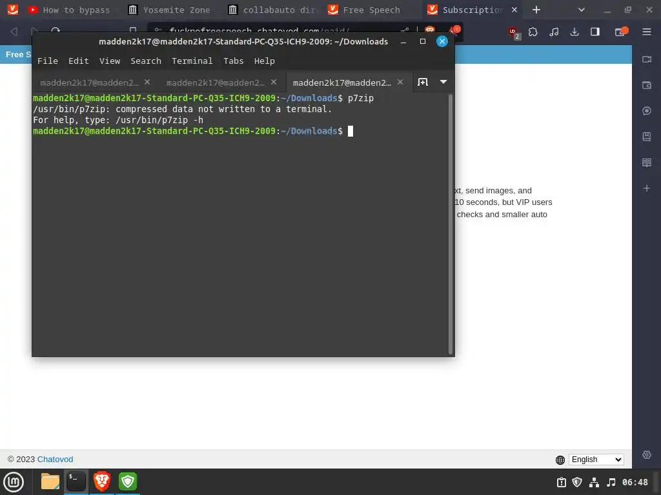Open the English language dropdown
The height and width of the screenshot is (495, 661).
(596, 459)
